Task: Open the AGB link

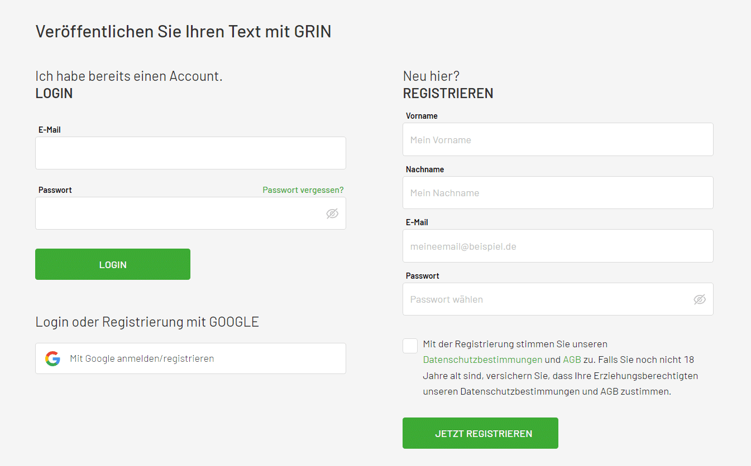Action: pyautogui.click(x=572, y=360)
